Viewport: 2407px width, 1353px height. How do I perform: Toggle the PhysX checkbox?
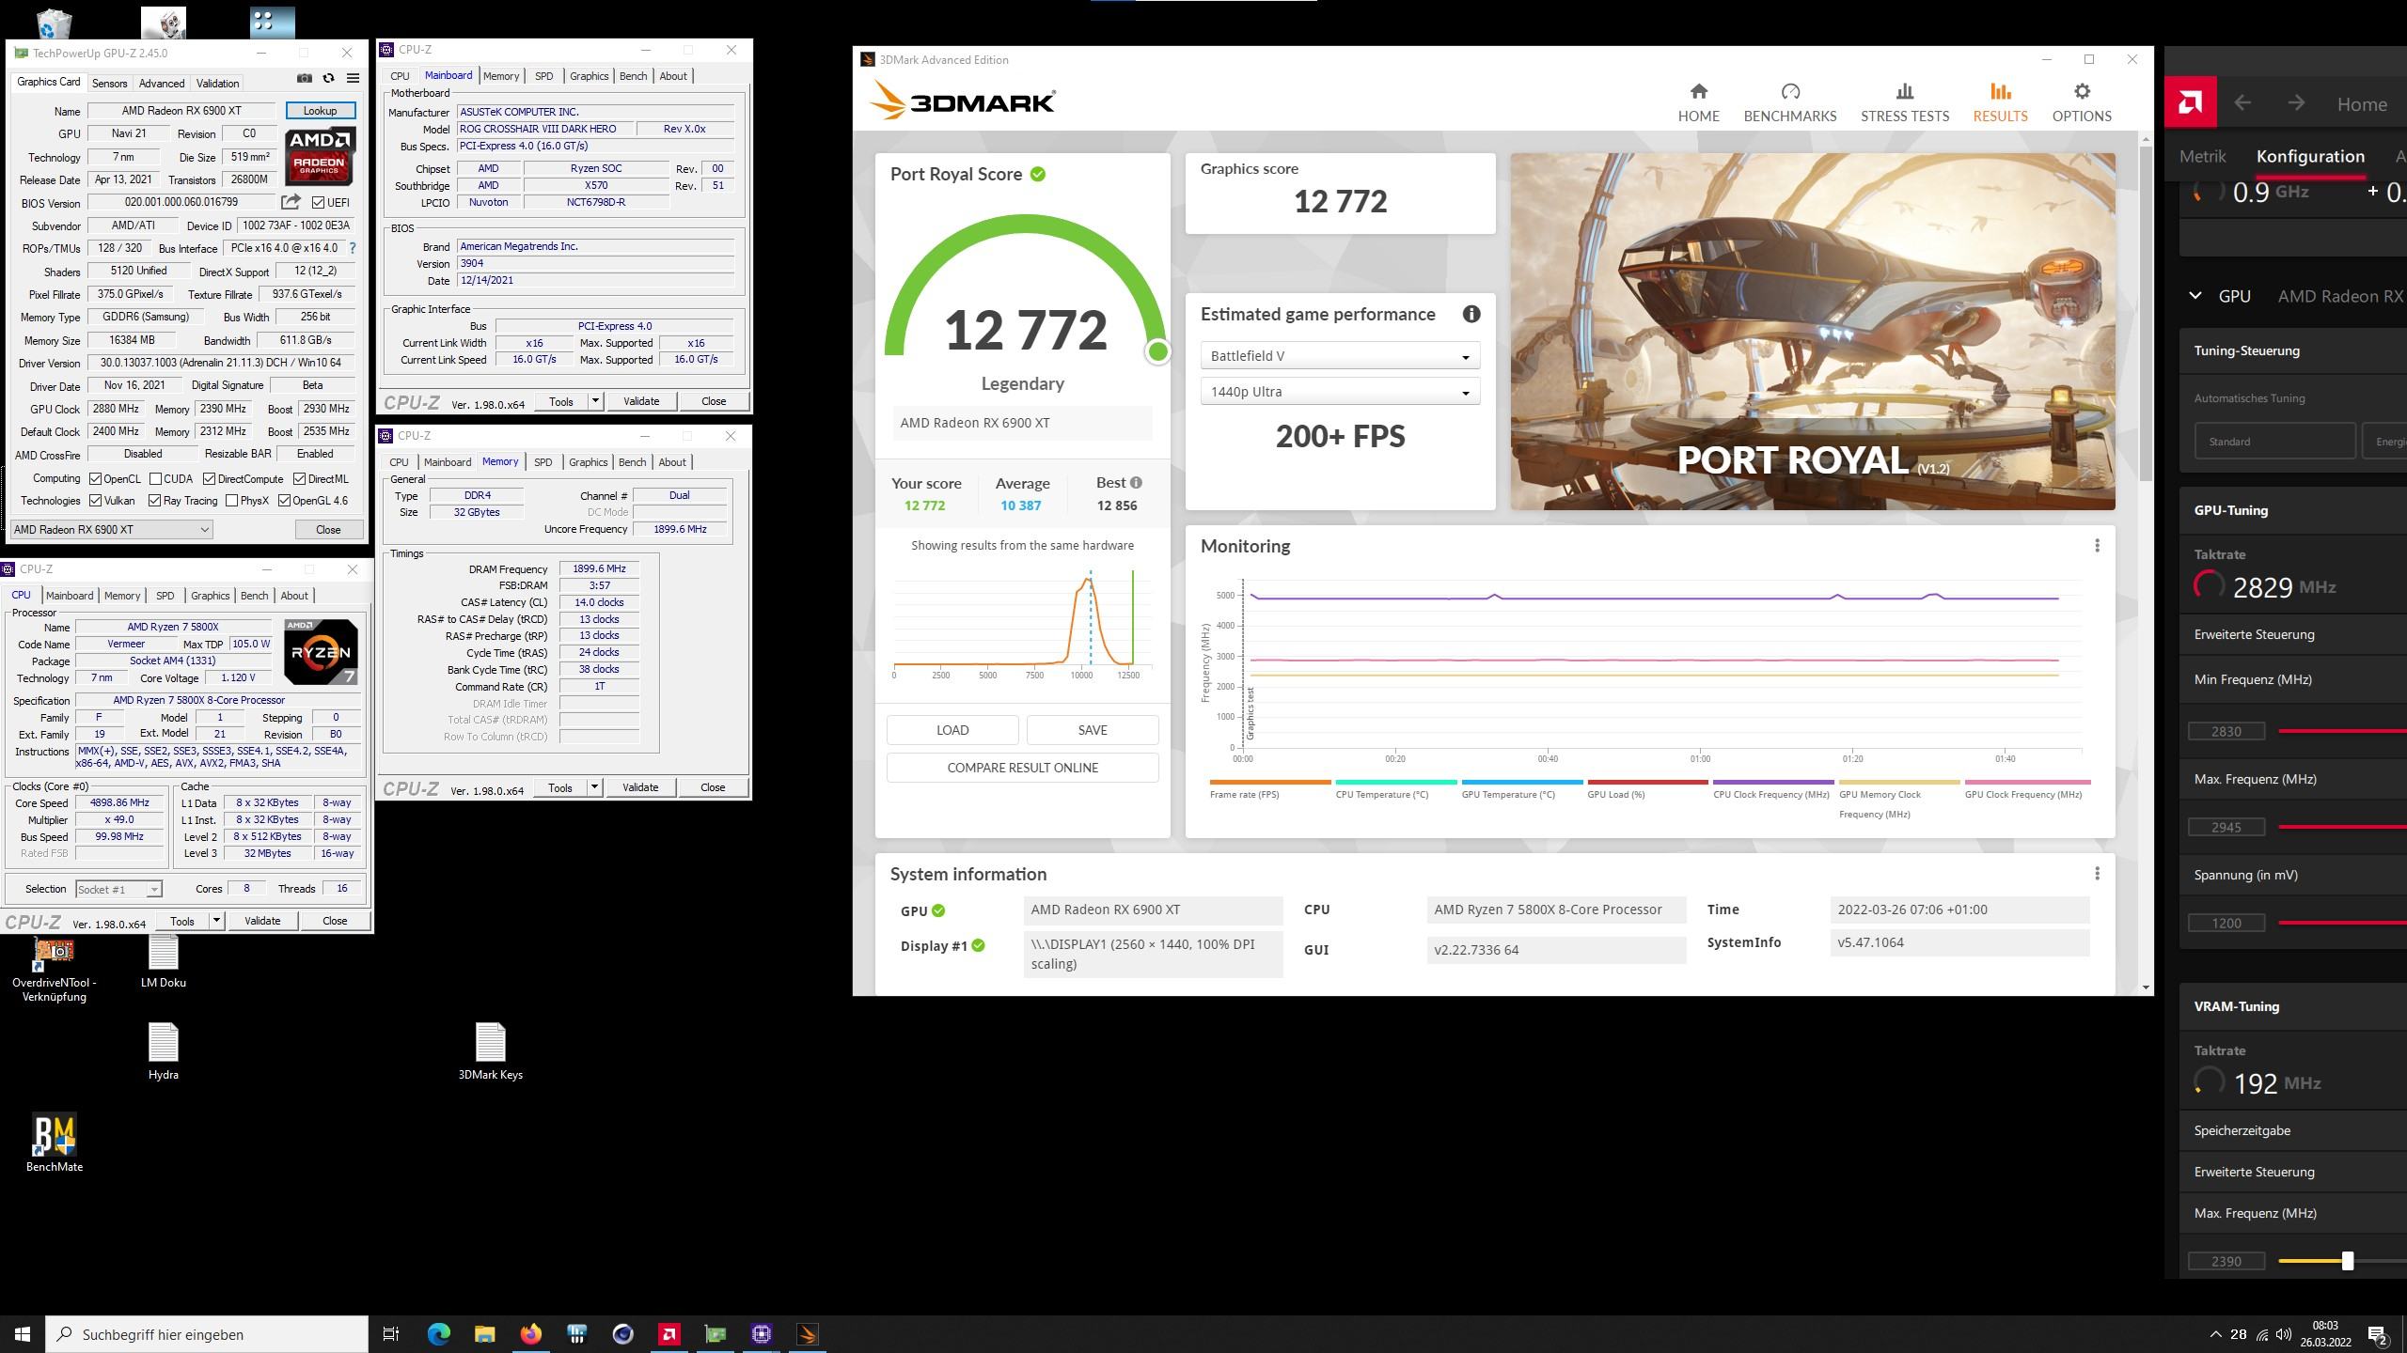[x=231, y=501]
